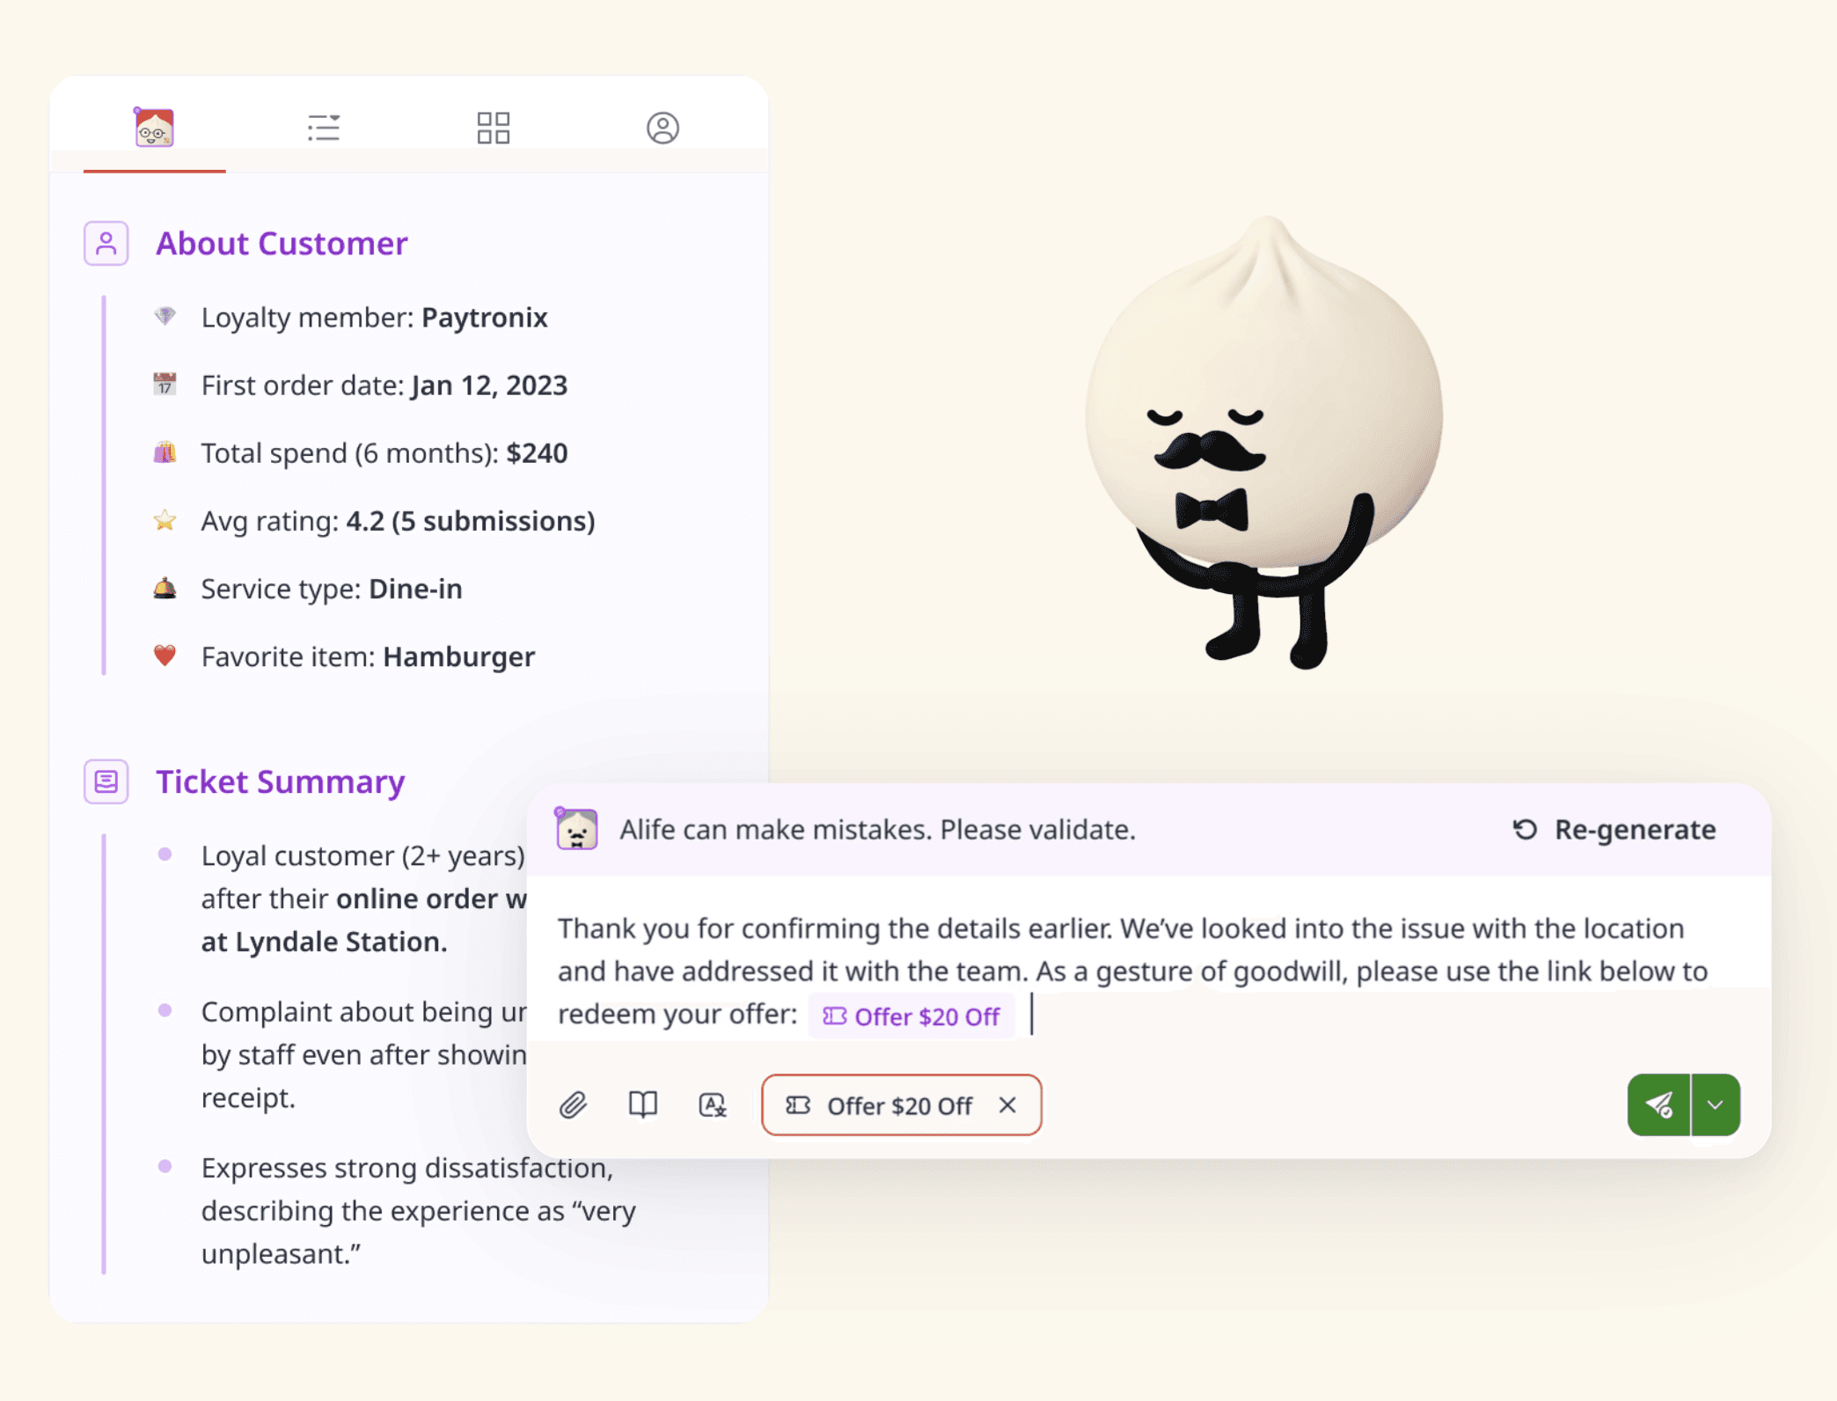This screenshot has height=1401, width=1837.
Task: Click the green send message button
Action: tap(1659, 1105)
